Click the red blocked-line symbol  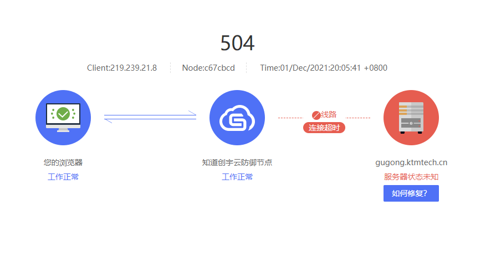(x=316, y=115)
